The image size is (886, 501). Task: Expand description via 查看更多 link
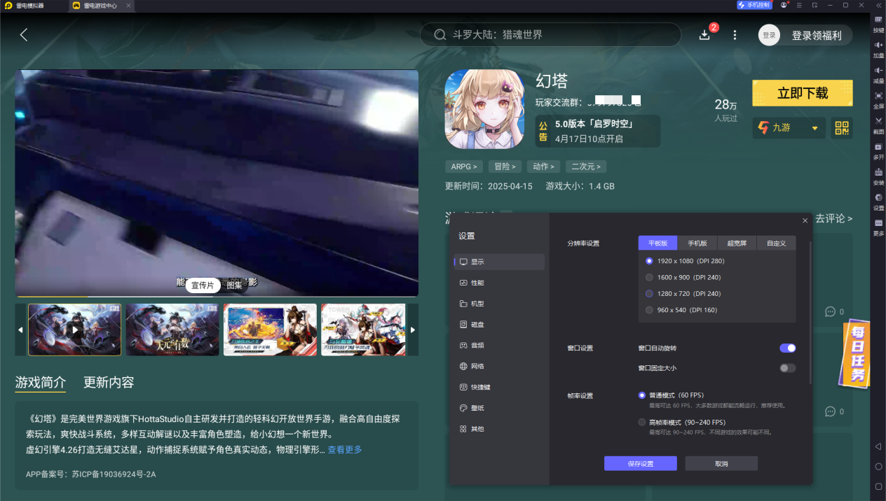click(x=345, y=450)
